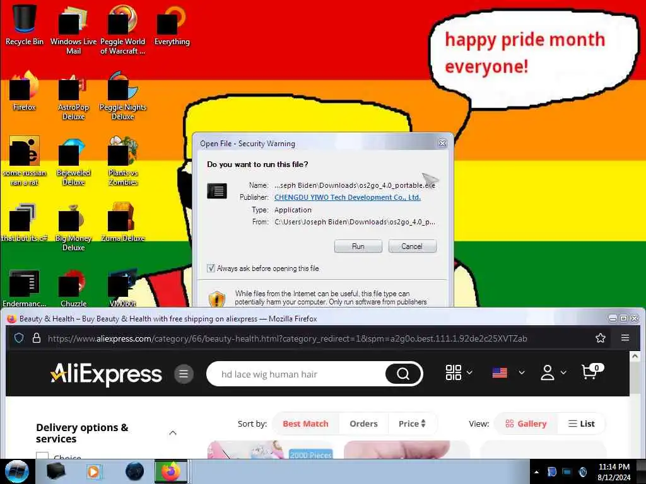Collapse Delivery options & services section
This screenshot has height=484, width=646.
173,433
